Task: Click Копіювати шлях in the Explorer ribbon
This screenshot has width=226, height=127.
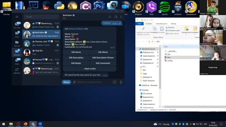Action: pos(173,31)
